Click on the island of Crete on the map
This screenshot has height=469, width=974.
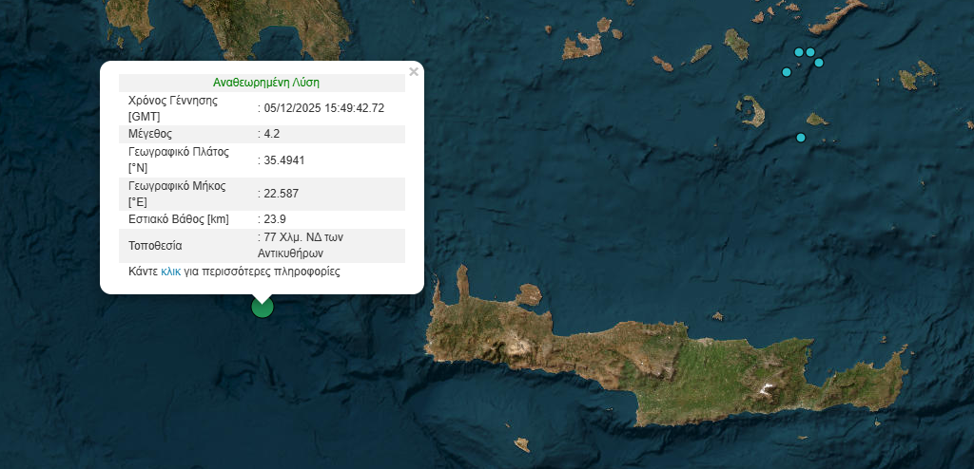point(666,361)
